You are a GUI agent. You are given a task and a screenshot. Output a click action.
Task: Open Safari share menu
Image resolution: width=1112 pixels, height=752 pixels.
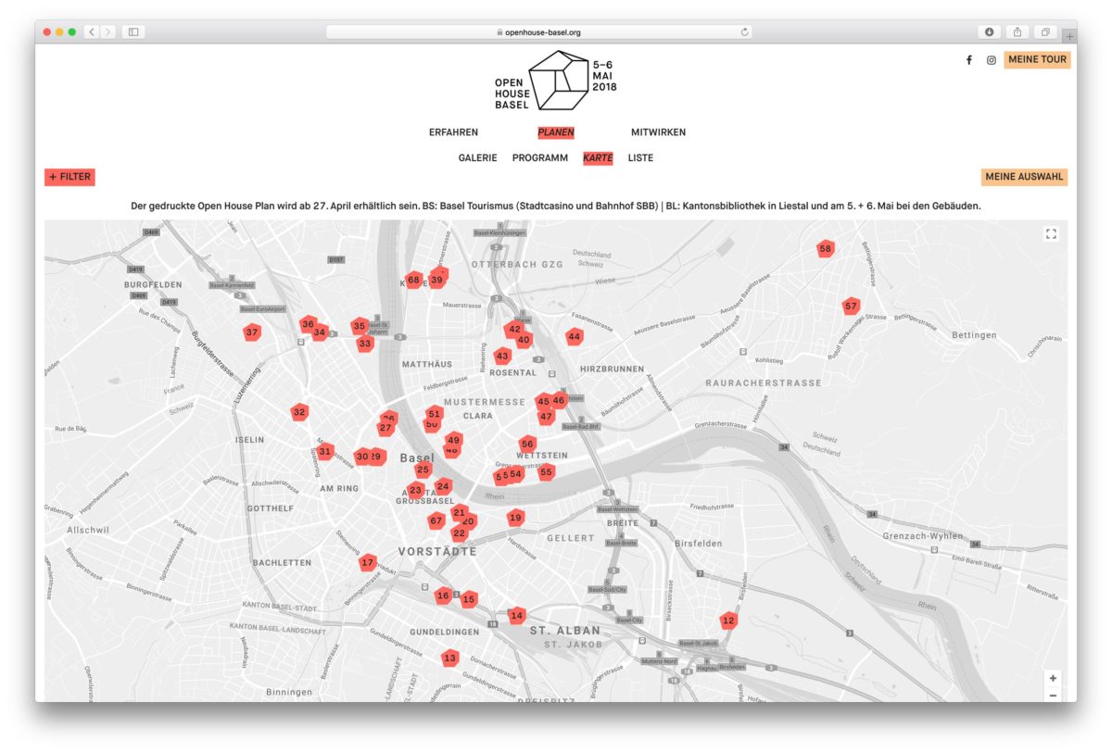tap(1017, 32)
